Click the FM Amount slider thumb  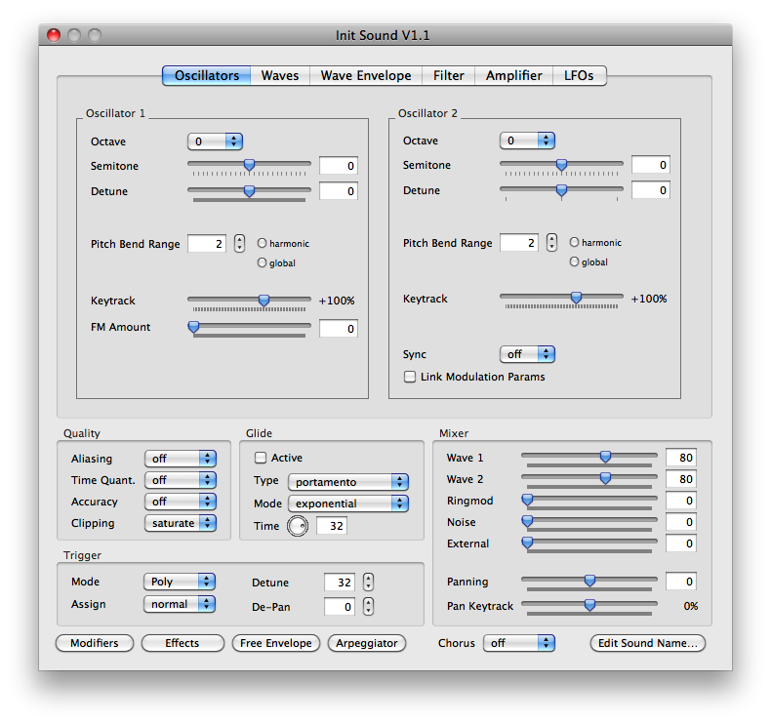pyautogui.click(x=194, y=327)
